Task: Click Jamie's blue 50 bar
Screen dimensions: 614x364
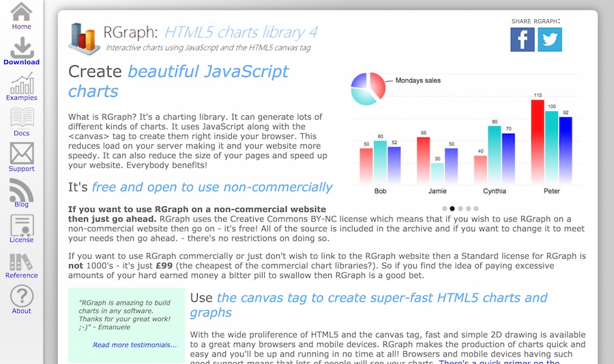Action: [451, 166]
